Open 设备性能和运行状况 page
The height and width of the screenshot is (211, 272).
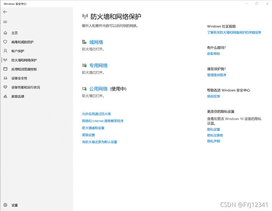click(26, 87)
